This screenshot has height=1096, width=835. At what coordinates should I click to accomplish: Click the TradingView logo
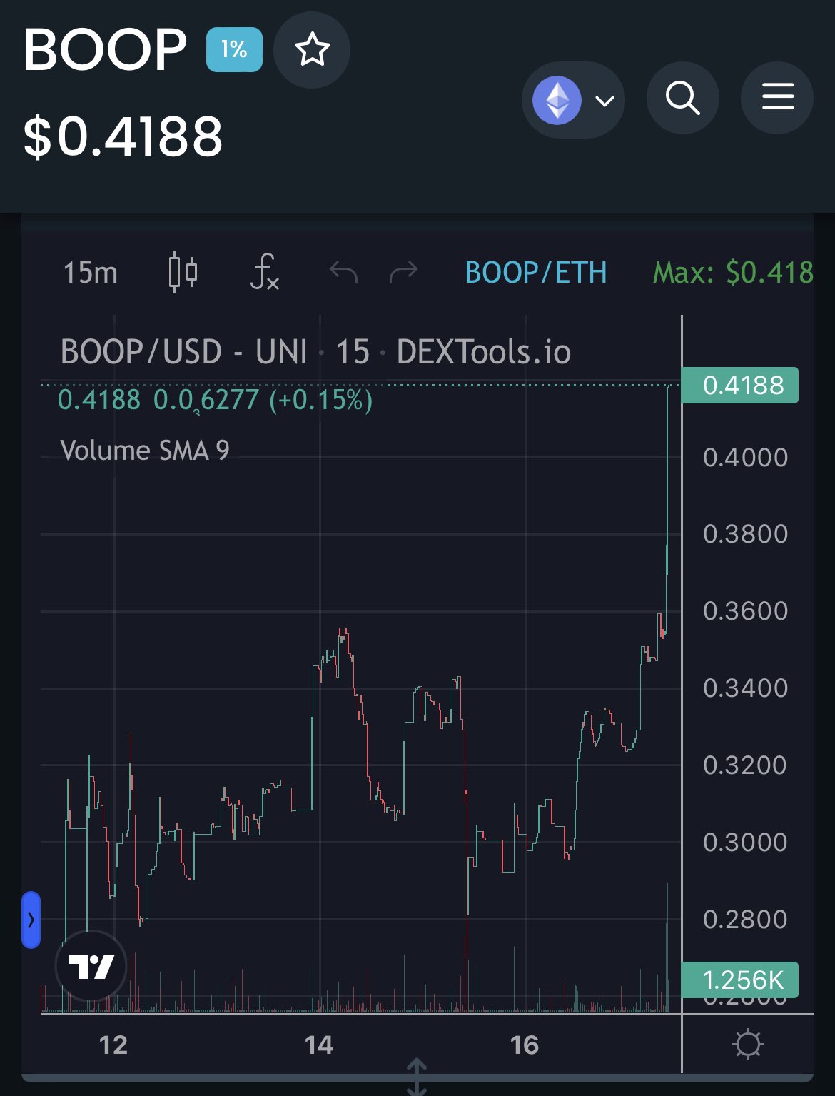(x=91, y=966)
